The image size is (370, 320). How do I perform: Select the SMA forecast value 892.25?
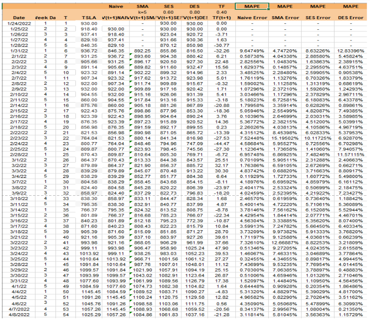(142, 51)
